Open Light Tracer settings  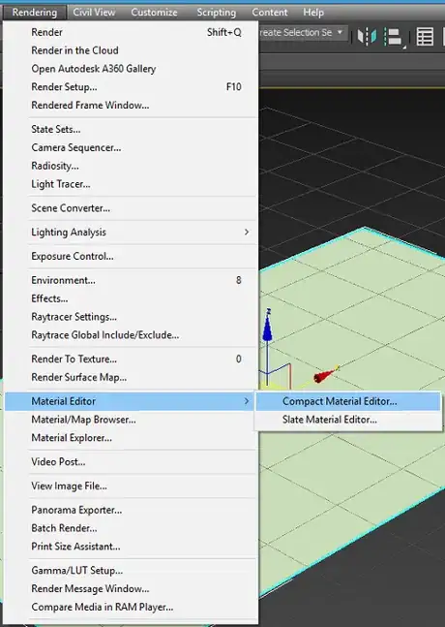(x=131, y=184)
